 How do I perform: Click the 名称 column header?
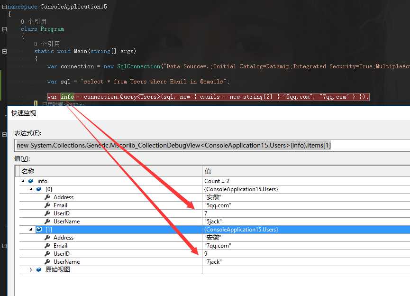point(109,171)
